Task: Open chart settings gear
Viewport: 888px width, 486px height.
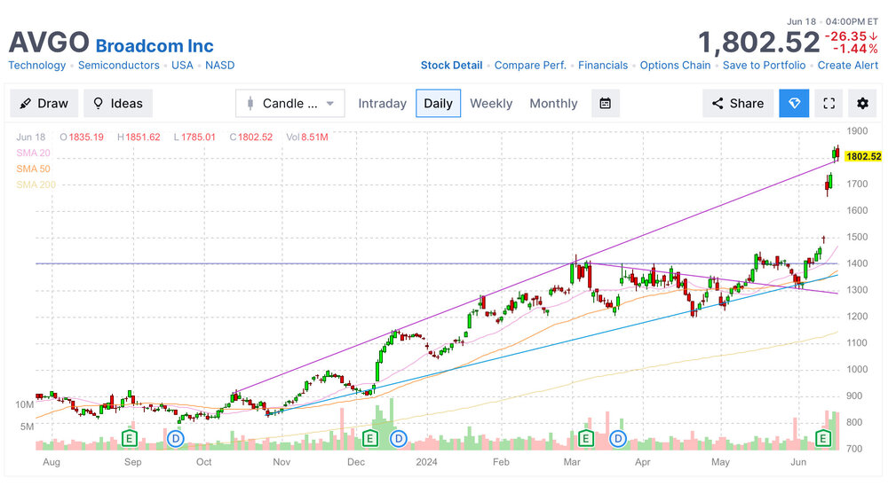Action: click(x=862, y=103)
